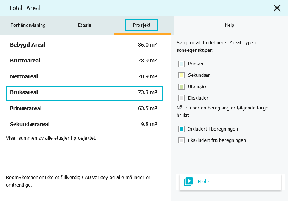Click the Inkludert i beregningen teal swatch

(182, 129)
